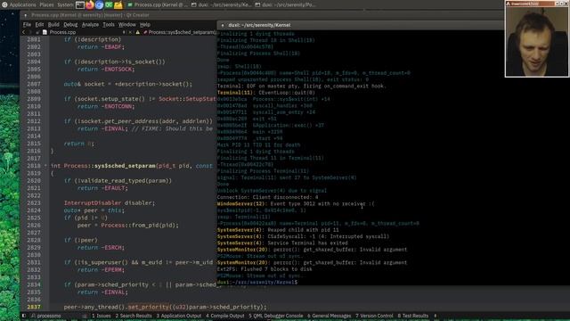This screenshot has width=570, height=321.
Task: Open the Help menu in Qt Creator
Action: [x=145, y=25]
